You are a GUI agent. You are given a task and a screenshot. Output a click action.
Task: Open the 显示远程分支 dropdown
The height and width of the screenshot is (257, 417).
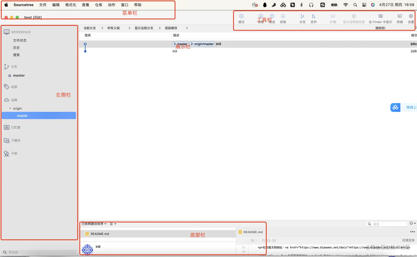[148, 28]
